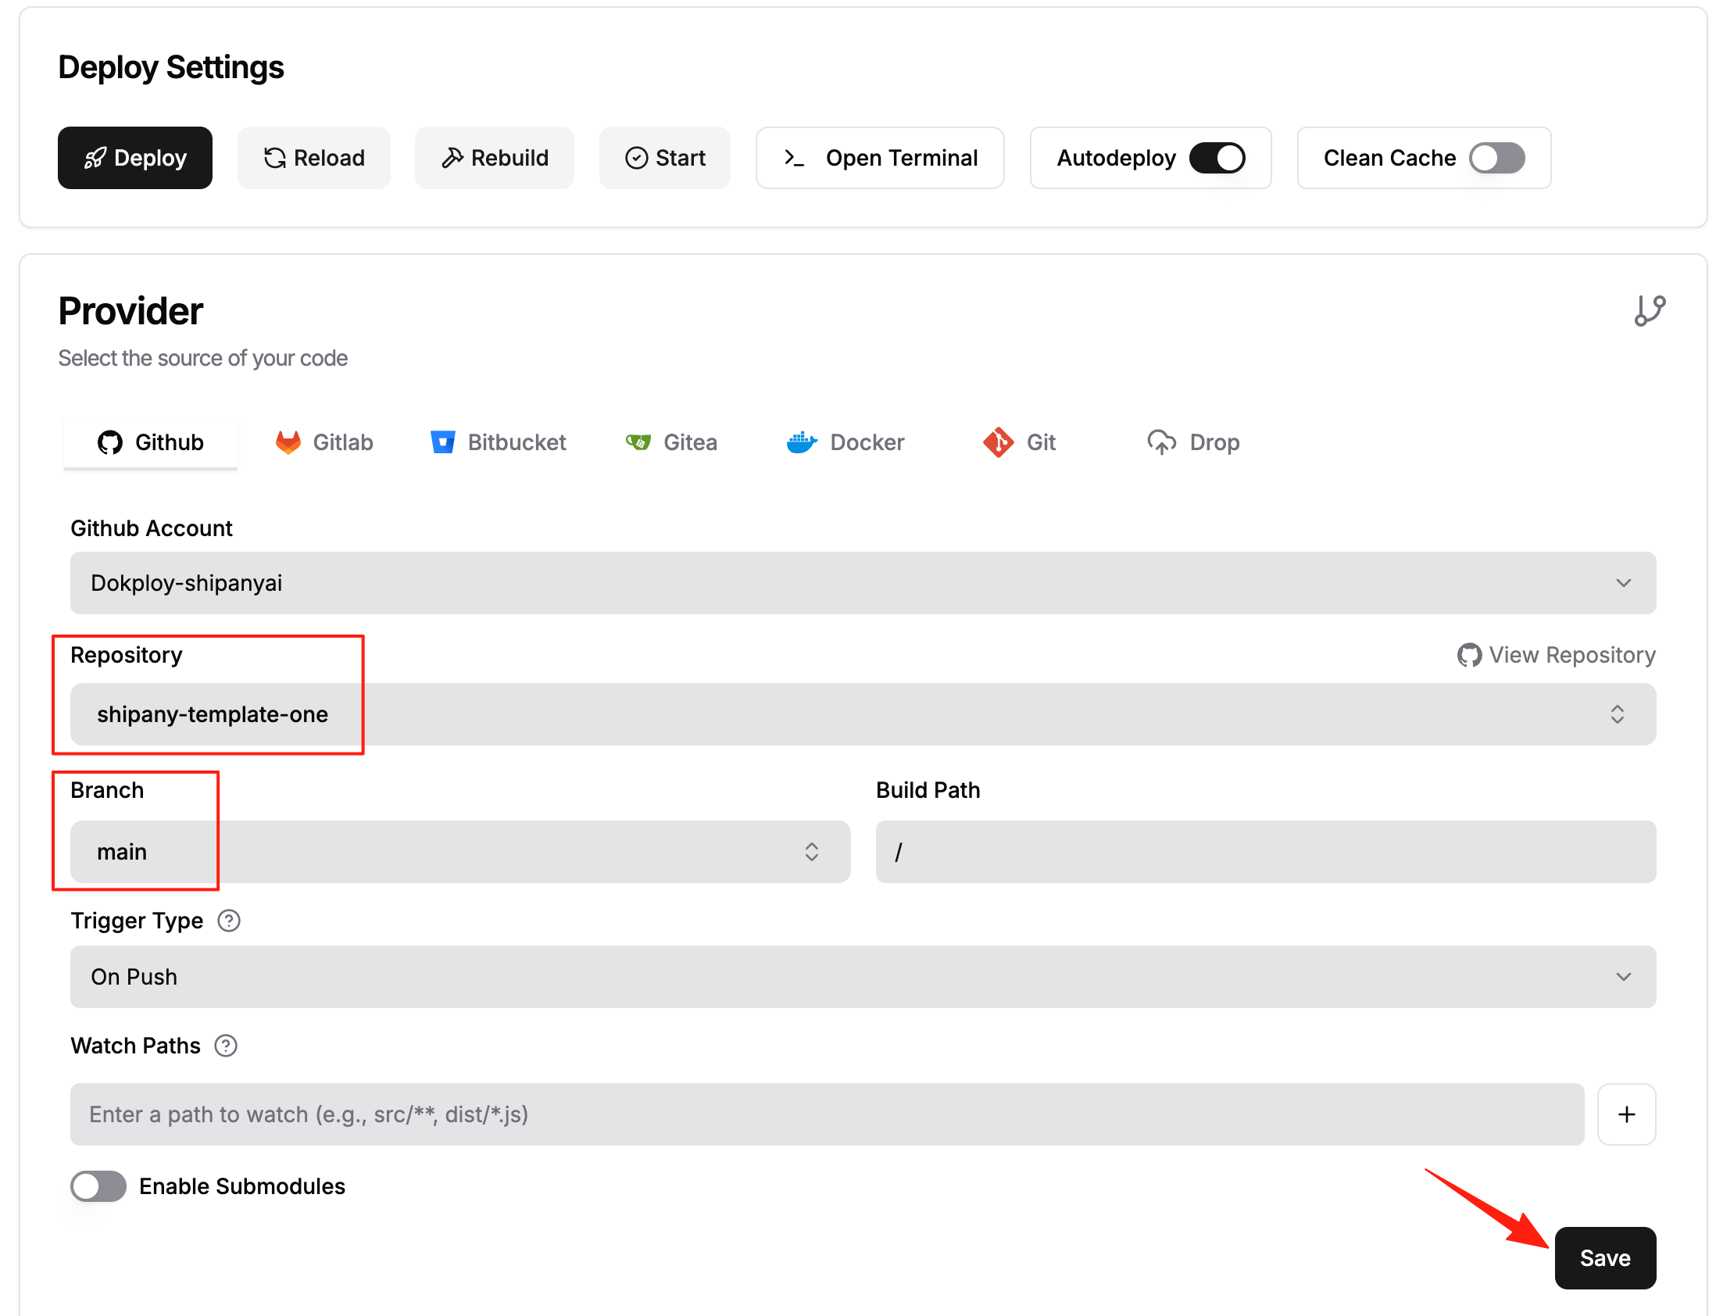The width and height of the screenshot is (1716, 1316).
Task: Click Trigger Type help question mark icon
Action: (x=229, y=921)
